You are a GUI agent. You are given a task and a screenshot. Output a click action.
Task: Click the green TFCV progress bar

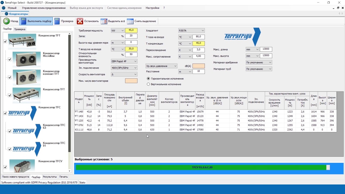[201, 167]
